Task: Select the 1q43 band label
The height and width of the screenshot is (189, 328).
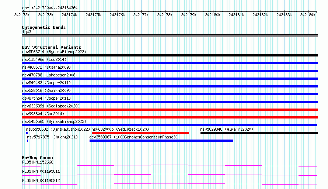Action: tap(27, 32)
